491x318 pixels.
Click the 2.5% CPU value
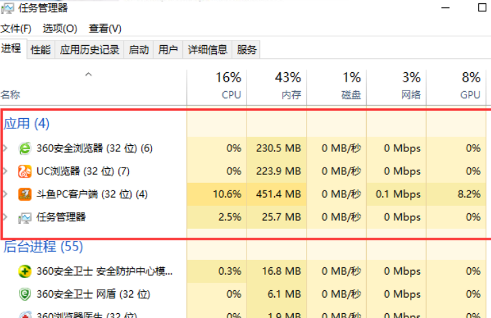point(230,217)
